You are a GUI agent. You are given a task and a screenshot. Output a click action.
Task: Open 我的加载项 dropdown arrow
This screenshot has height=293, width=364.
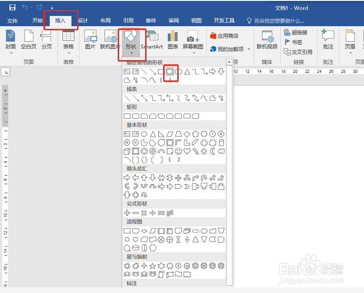tap(249, 49)
